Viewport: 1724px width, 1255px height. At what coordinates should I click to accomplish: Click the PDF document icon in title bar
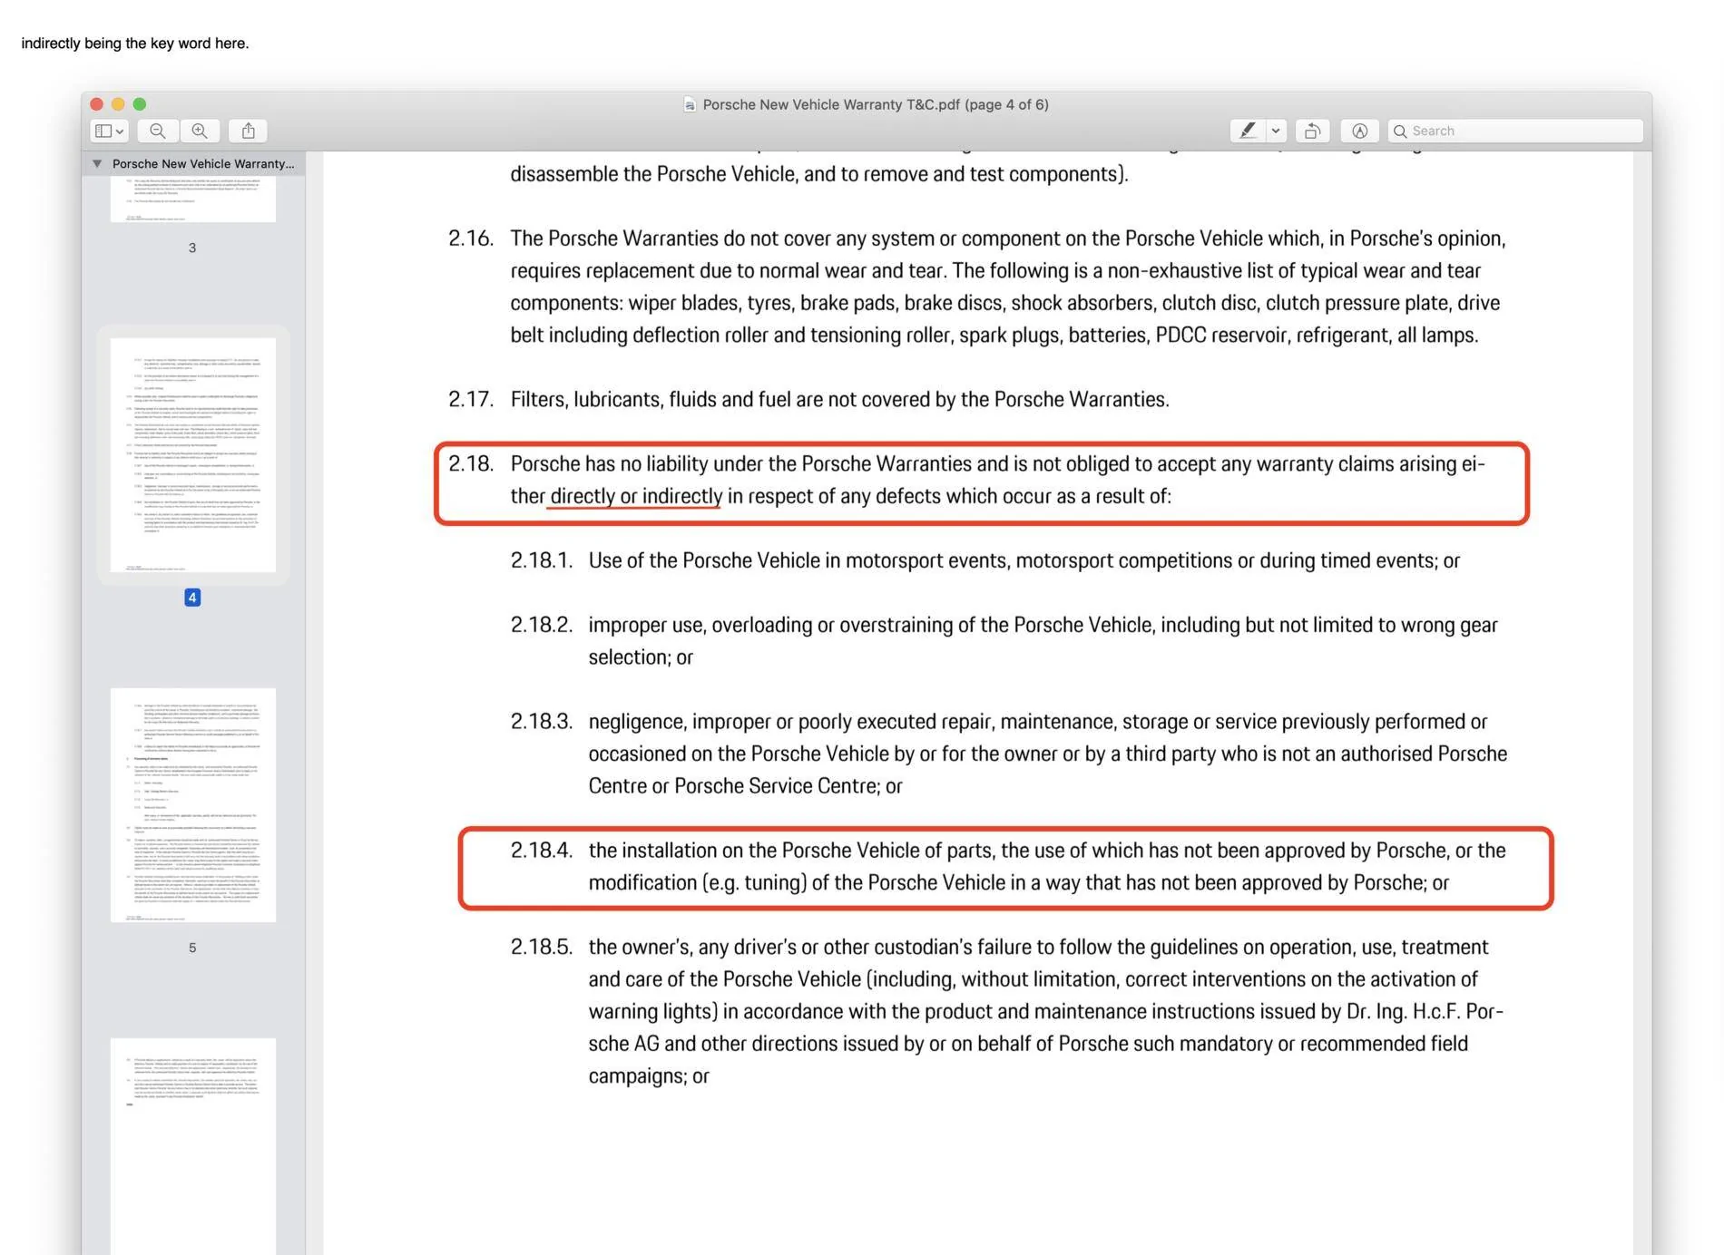tap(690, 104)
